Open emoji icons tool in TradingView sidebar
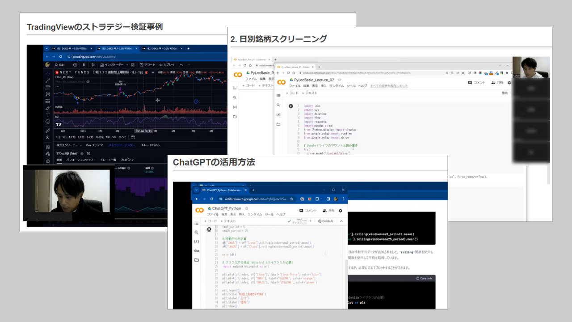Screen dimensions: 572x322 pos(48,122)
